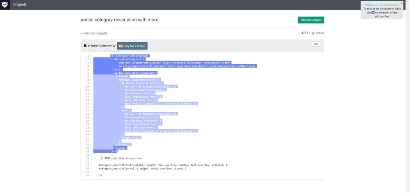The height and width of the screenshot is (193, 410).
Task: Click line 19 'div.removeClass('full');'
Action: [141, 117]
